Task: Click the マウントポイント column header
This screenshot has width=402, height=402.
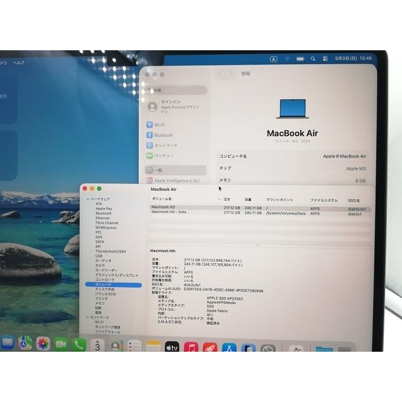Action: (x=280, y=200)
